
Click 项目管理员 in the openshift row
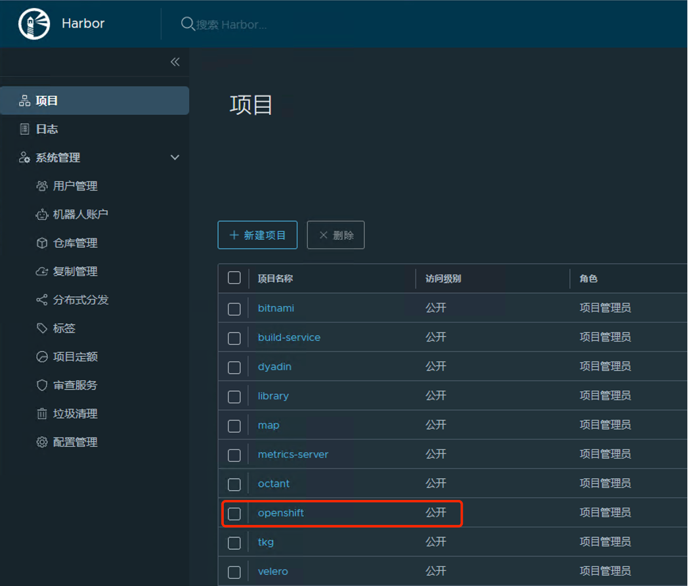click(605, 512)
